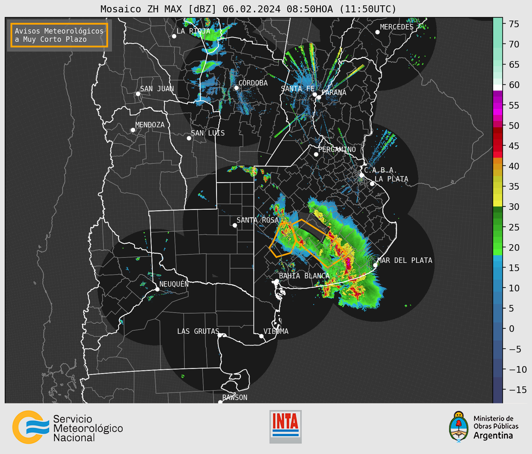Click the MERCEDES city marker dot
This screenshot has height=454, width=532.
tap(377, 32)
